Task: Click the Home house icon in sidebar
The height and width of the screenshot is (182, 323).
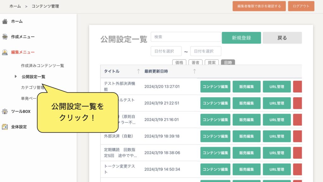Action: point(5,21)
